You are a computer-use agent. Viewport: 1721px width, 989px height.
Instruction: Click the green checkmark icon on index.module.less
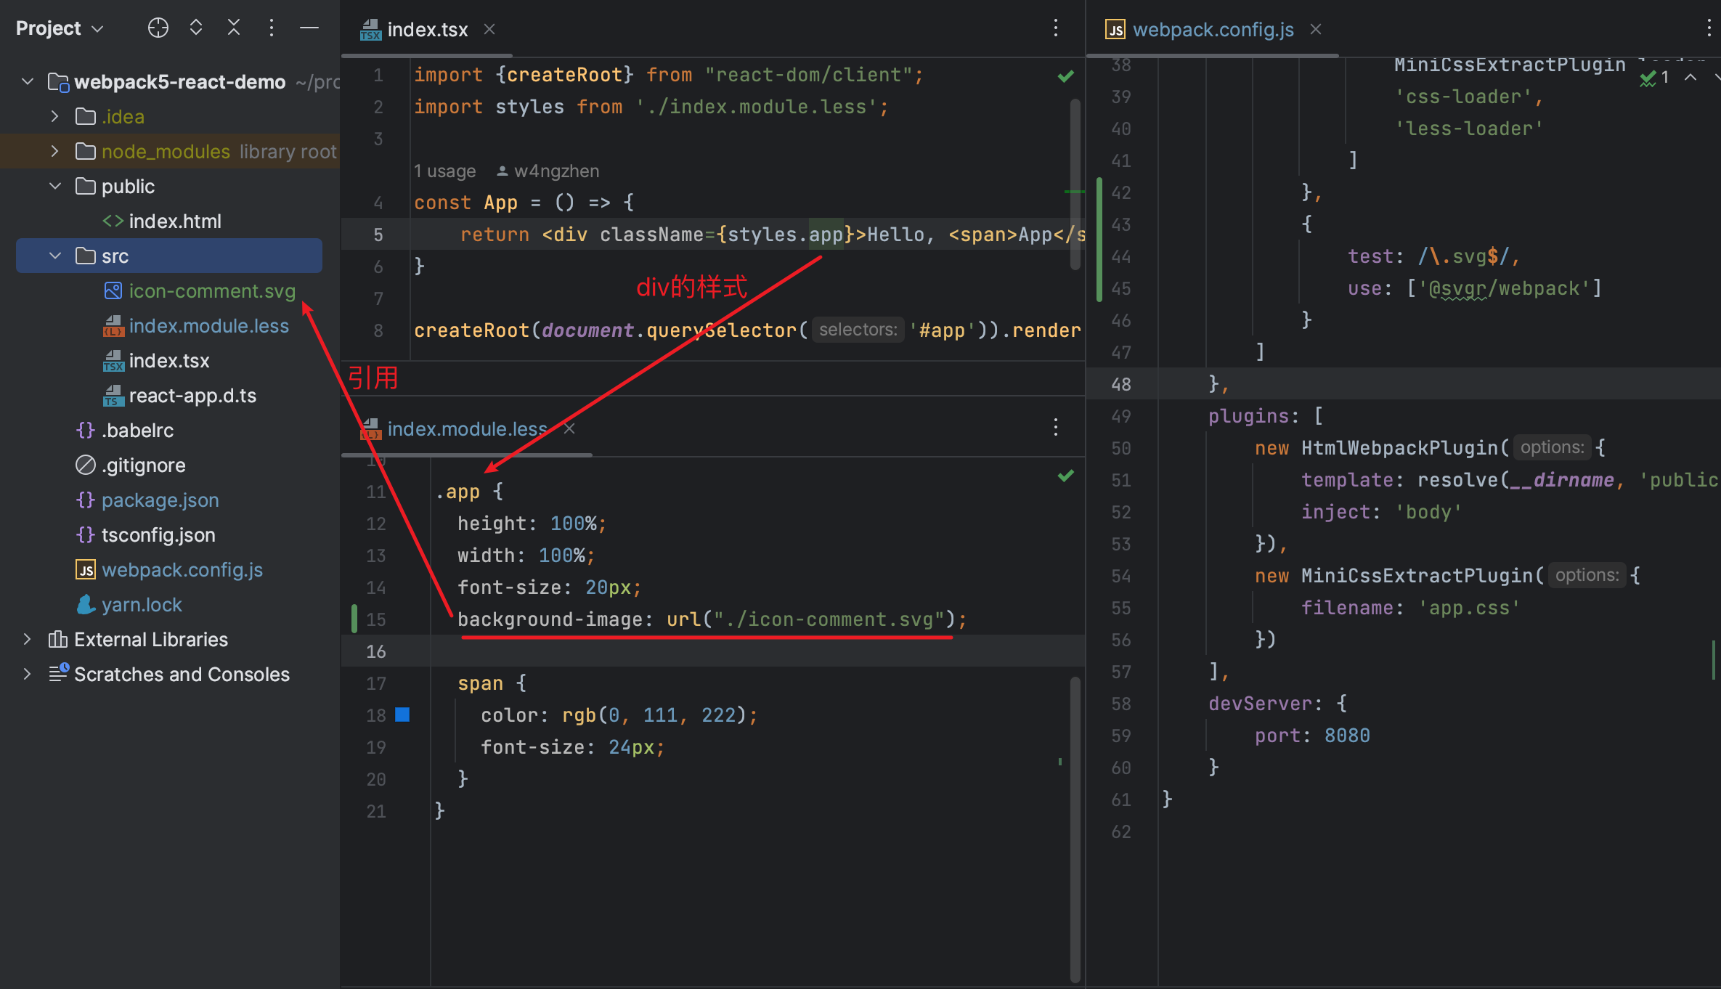coord(1066,476)
